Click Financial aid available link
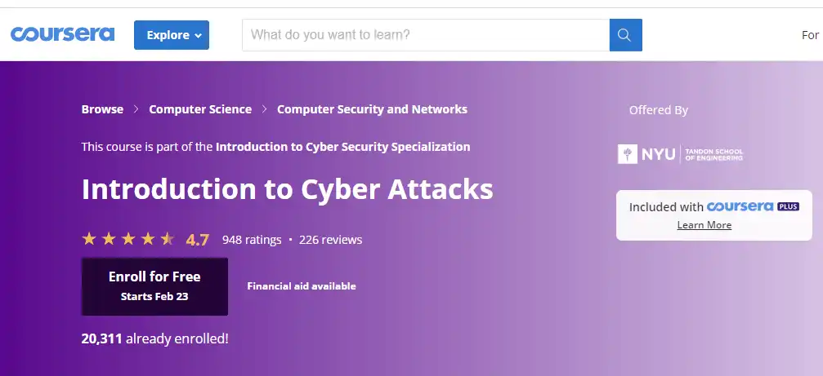 click(302, 286)
